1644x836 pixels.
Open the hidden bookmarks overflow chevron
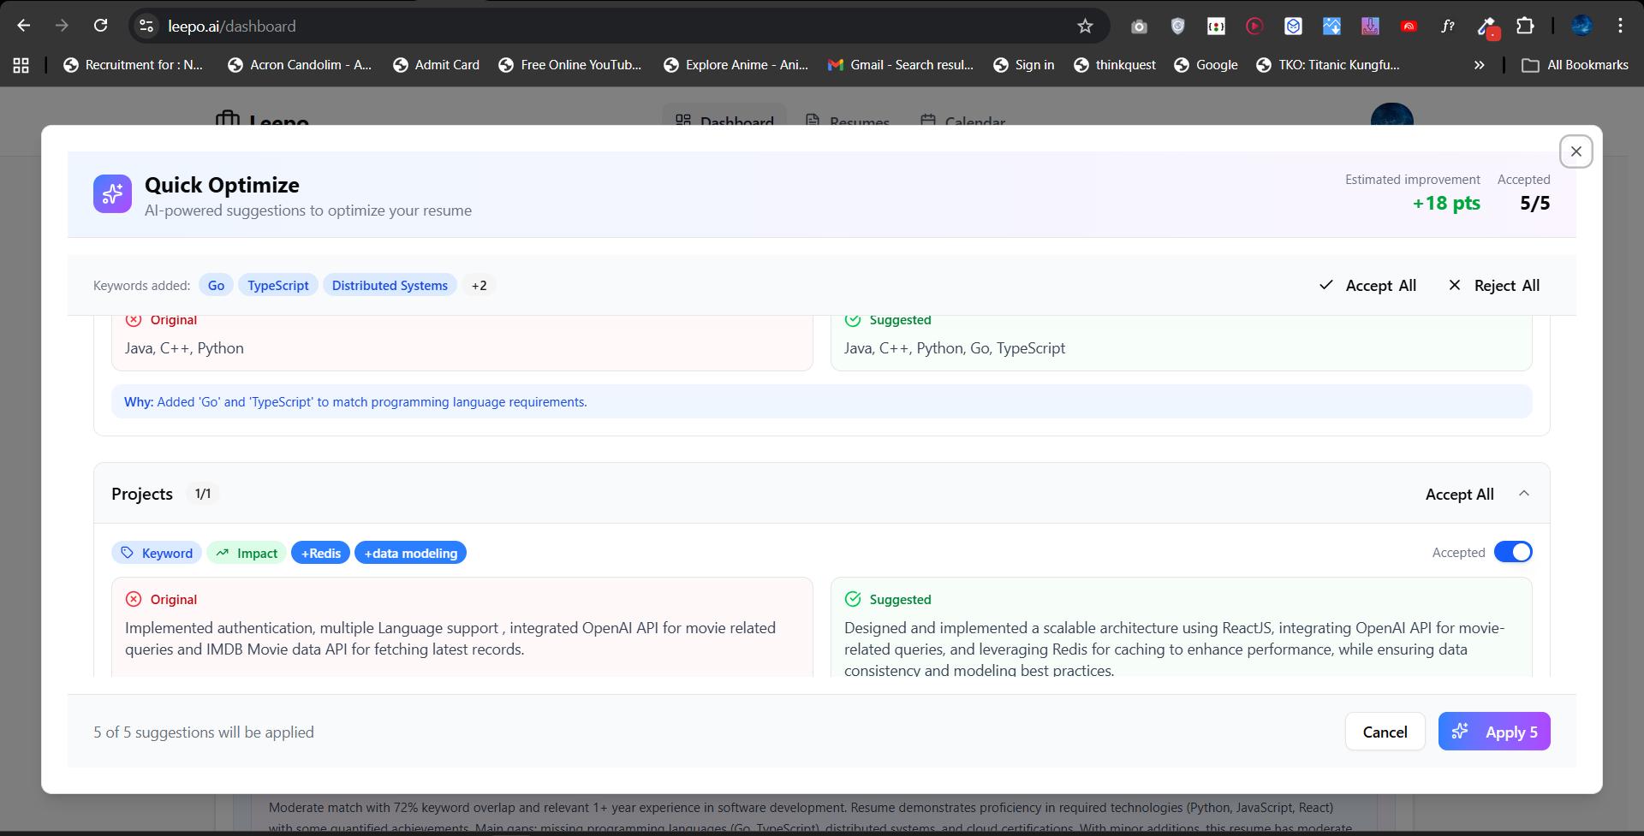(1478, 64)
